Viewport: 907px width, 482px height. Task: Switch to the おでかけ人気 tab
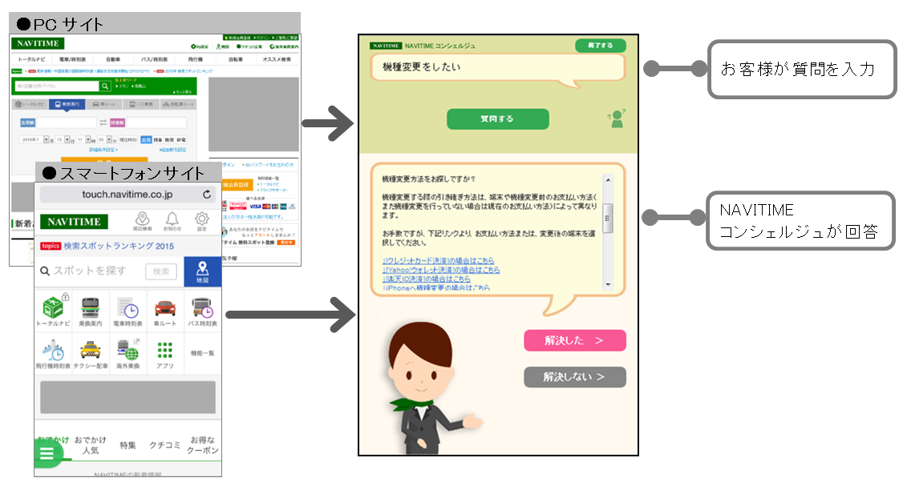[91, 445]
